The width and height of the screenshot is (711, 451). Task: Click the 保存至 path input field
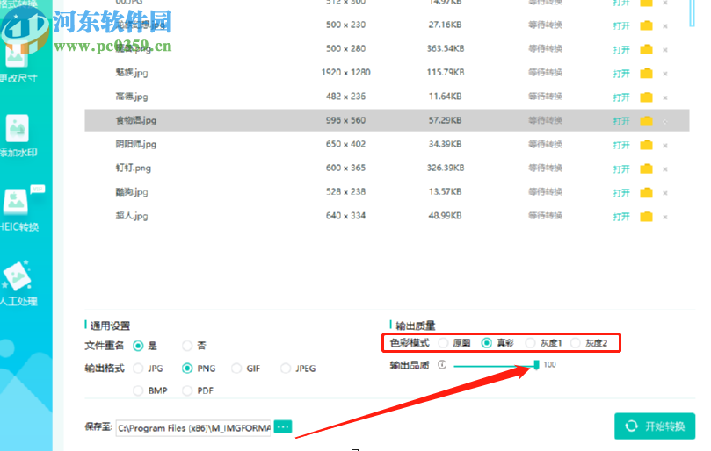[193, 428]
